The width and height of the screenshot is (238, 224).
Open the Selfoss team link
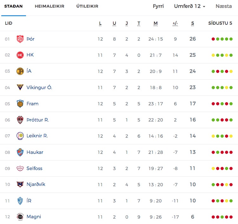click(x=35, y=168)
